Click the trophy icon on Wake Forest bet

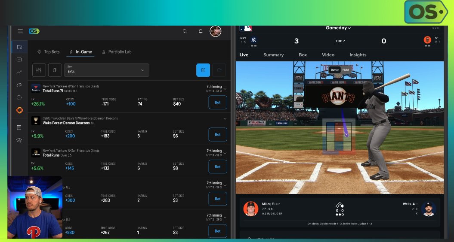click(36, 121)
